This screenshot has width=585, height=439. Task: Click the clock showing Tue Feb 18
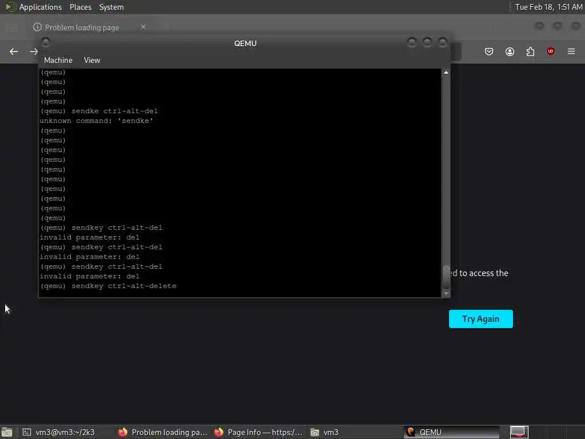point(548,7)
